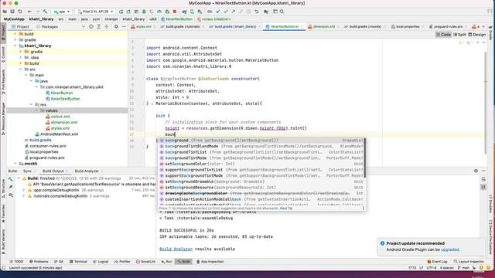This screenshot has height=278, width=495.
Task: Click the Build Analyzer link in output
Action: 176,249
